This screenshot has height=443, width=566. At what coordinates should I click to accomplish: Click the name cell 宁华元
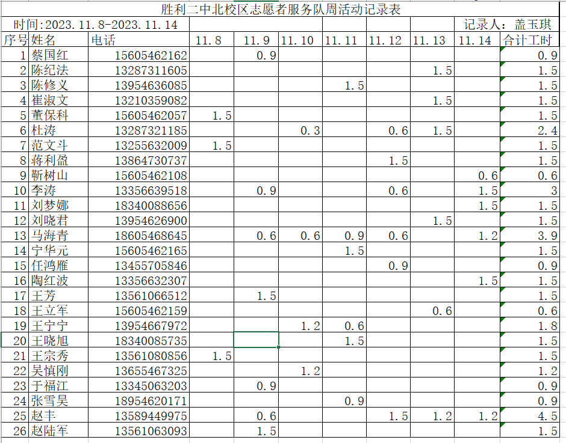coord(58,250)
